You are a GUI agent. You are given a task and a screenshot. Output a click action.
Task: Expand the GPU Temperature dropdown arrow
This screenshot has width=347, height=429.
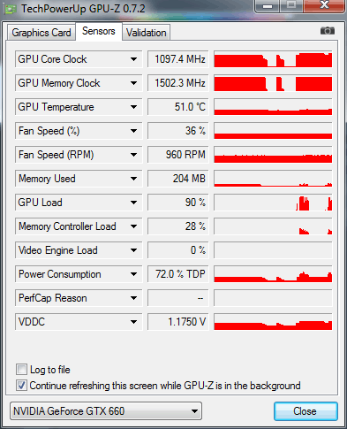[133, 107]
